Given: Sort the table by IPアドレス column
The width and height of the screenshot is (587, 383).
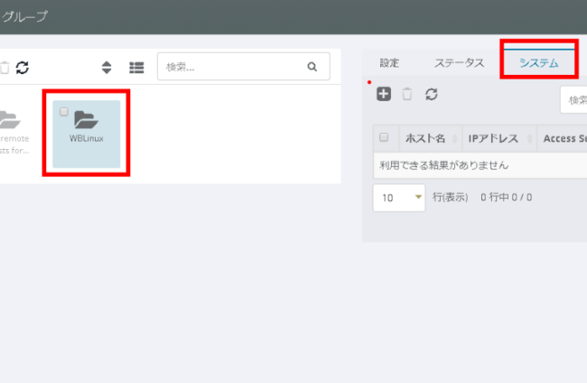Looking at the screenshot, I should 493,138.
